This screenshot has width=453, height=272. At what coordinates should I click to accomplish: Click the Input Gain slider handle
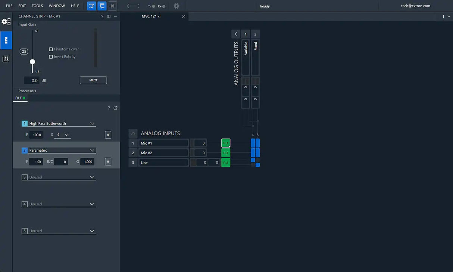click(x=32, y=62)
